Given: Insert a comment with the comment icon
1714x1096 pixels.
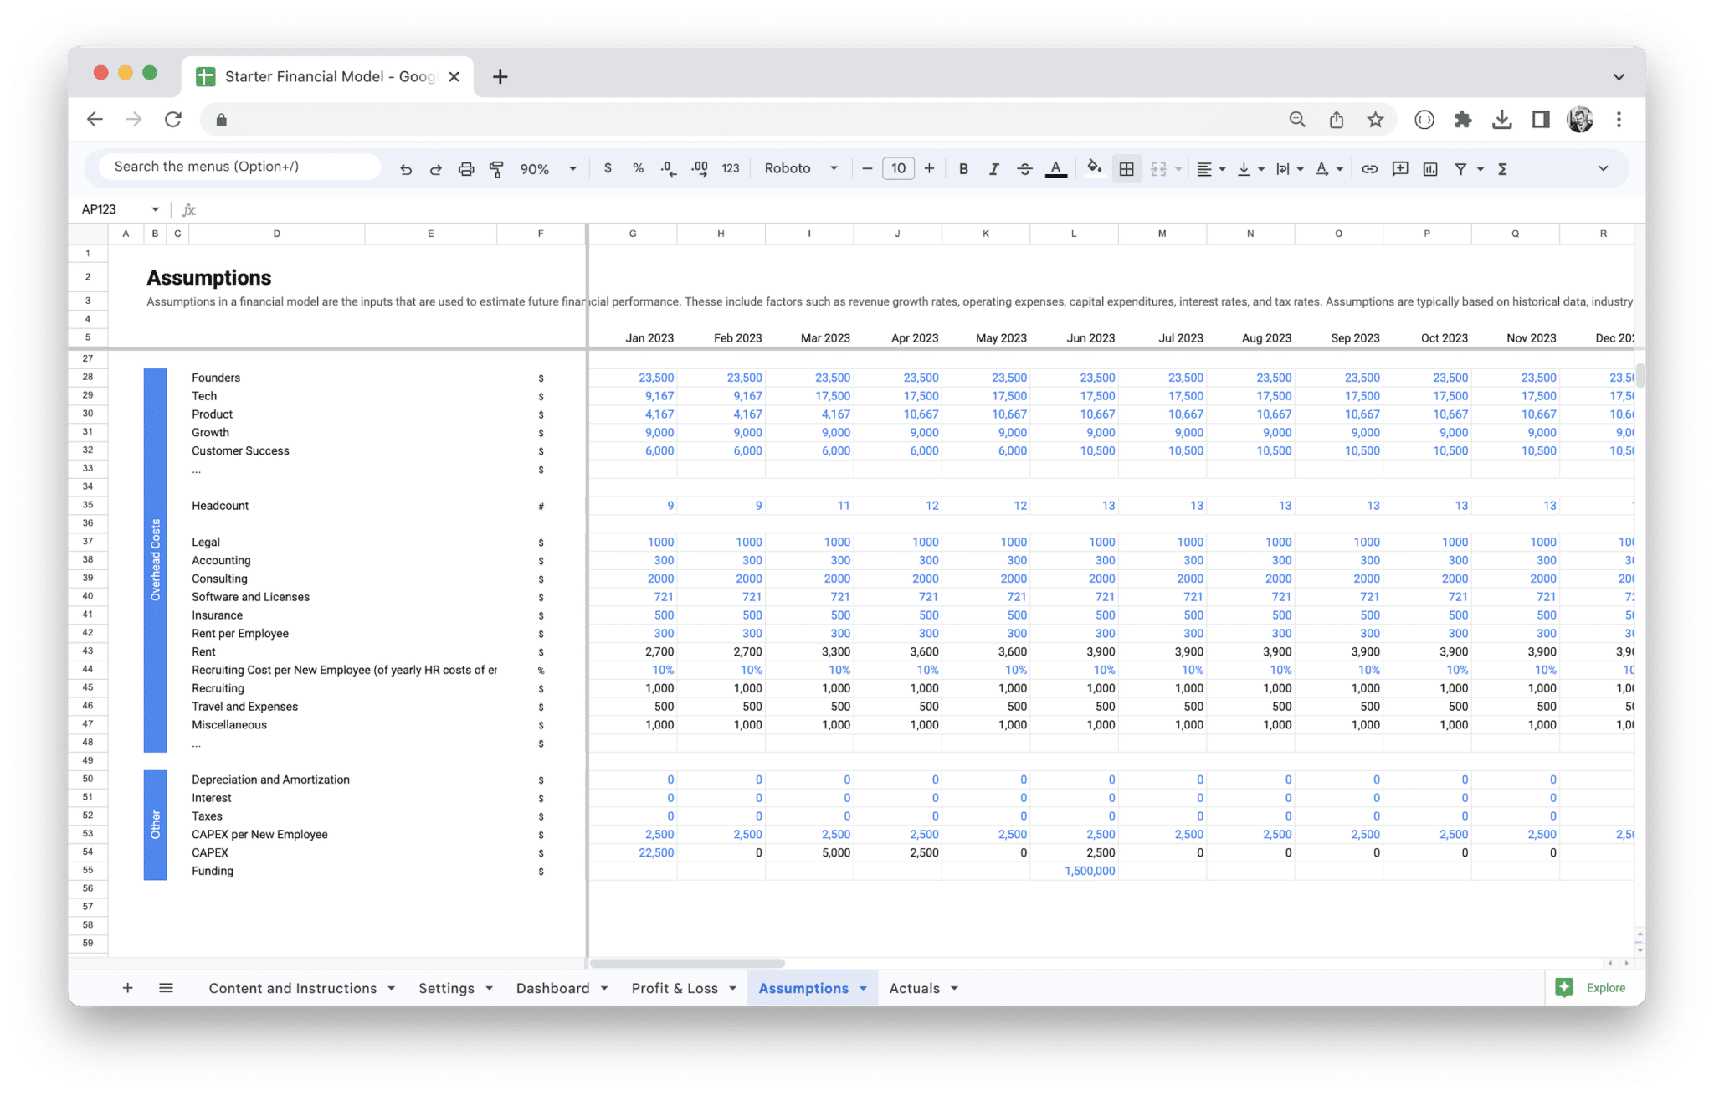Looking at the screenshot, I should [1400, 168].
